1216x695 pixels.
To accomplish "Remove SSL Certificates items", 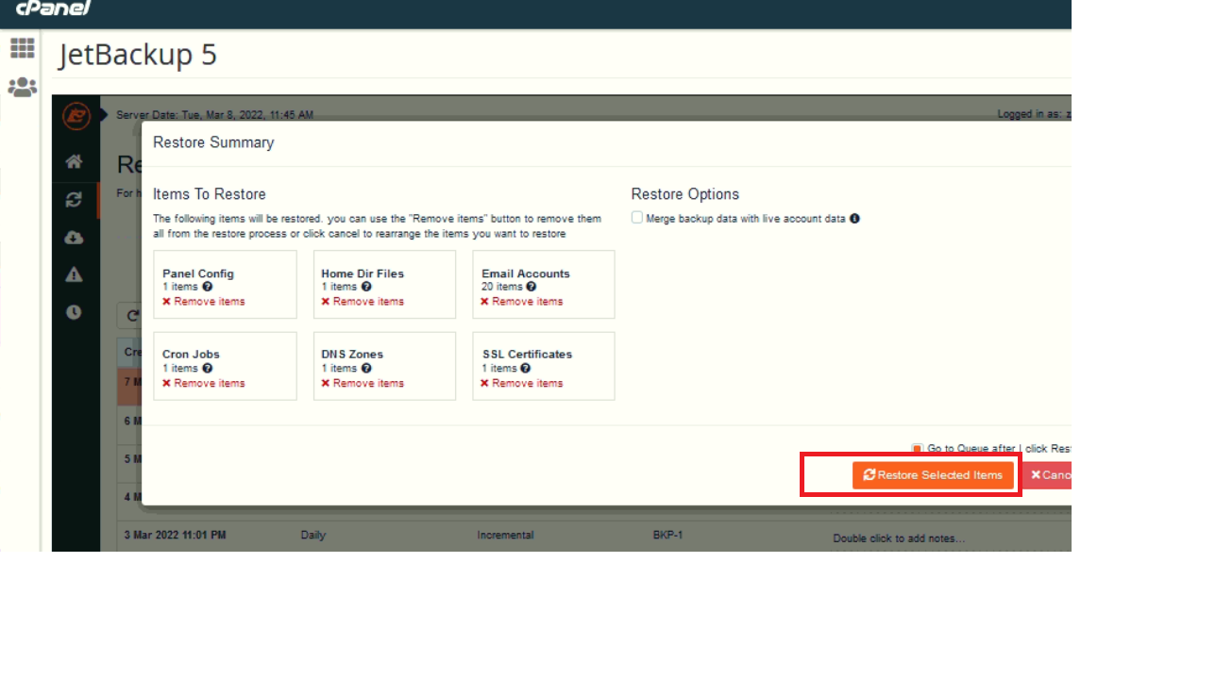I will click(521, 384).
